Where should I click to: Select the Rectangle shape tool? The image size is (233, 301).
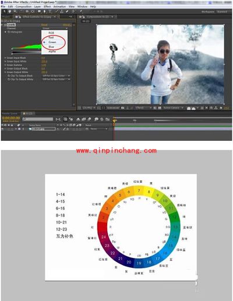pos(40,12)
